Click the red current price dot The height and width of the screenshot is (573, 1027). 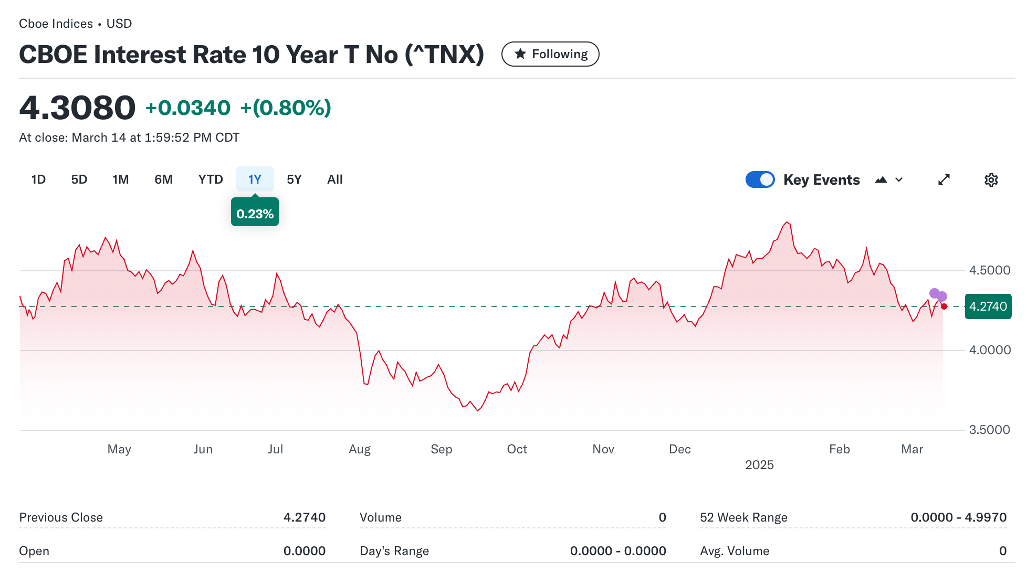pos(944,306)
